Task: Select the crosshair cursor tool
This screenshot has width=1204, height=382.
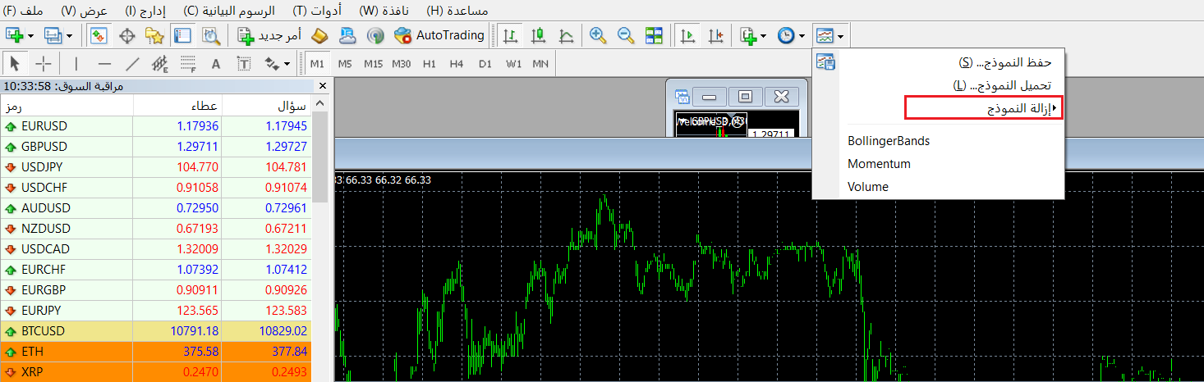Action: coord(44,63)
